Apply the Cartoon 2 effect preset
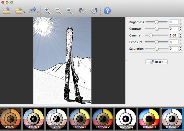 102,119
